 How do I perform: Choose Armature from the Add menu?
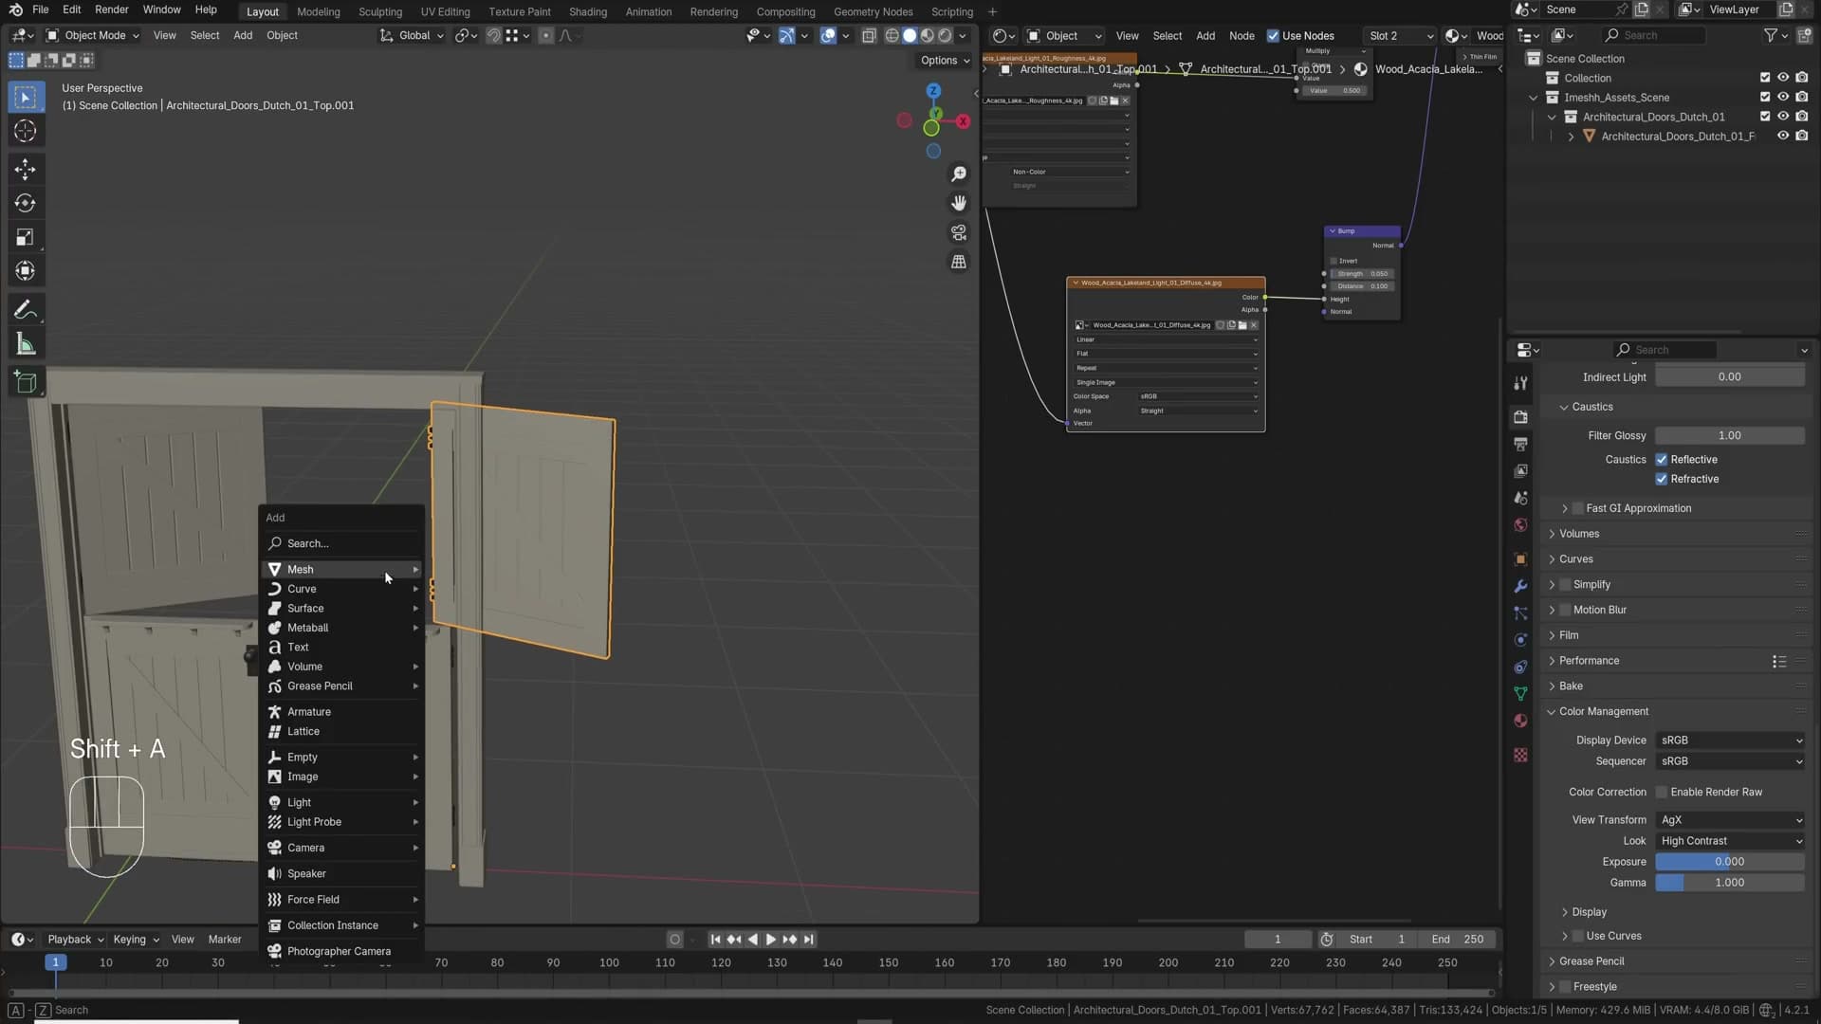[x=343, y=712]
